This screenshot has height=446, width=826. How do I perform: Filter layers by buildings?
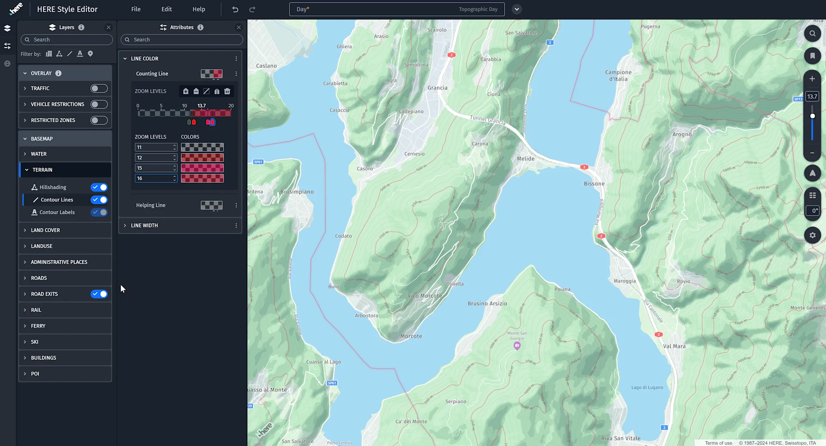[x=49, y=53]
